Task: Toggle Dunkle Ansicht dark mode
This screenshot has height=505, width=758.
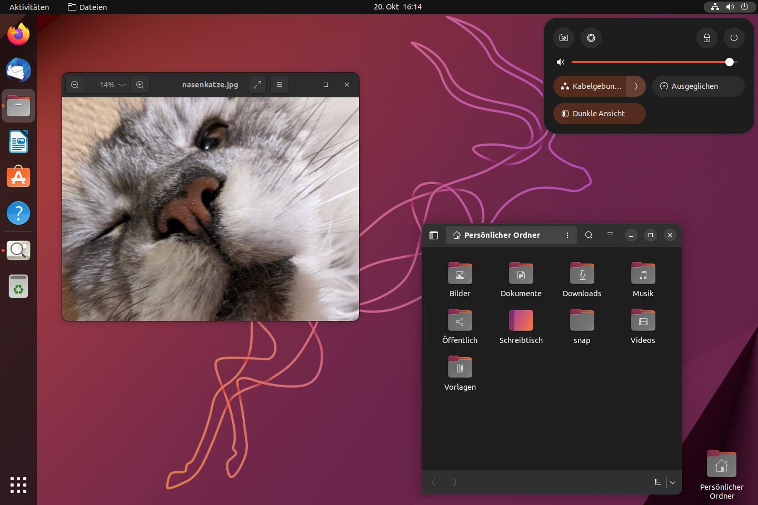Action: pyautogui.click(x=599, y=114)
